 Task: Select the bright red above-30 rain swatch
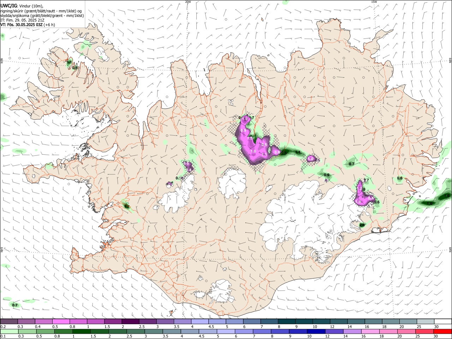pyautogui.click(x=442, y=331)
